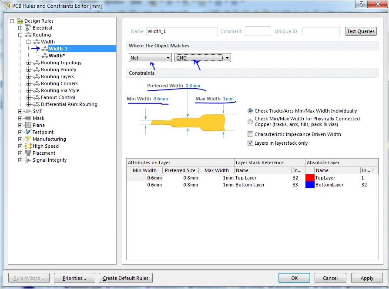Open the Net object type dropdown
The height and width of the screenshot is (289, 389).
[150, 58]
